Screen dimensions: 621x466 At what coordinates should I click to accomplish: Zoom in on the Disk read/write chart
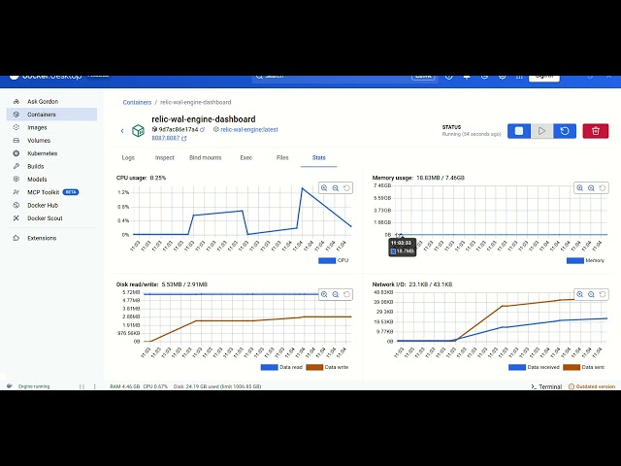pos(324,294)
